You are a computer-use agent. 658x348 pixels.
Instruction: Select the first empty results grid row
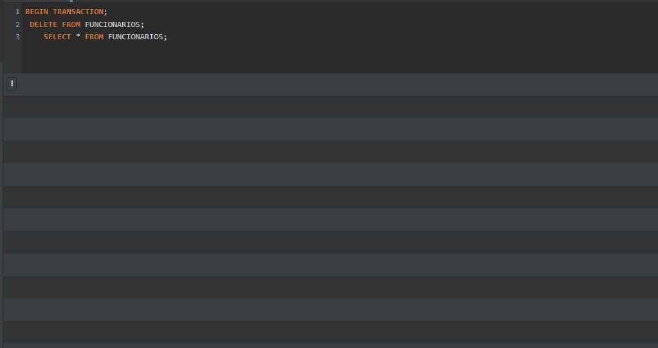[x=331, y=107]
